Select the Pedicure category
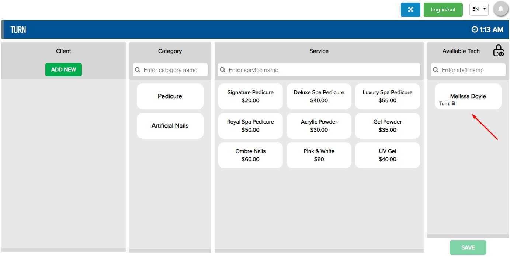The image size is (510, 257). [x=170, y=96]
